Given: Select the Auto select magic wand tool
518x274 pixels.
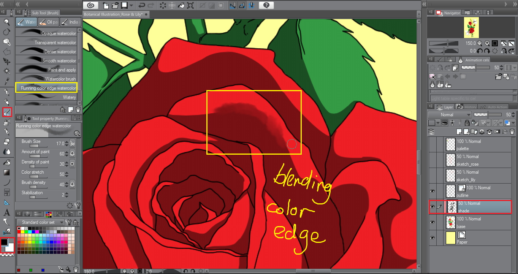Looking at the screenshot, I should click(x=6, y=71).
